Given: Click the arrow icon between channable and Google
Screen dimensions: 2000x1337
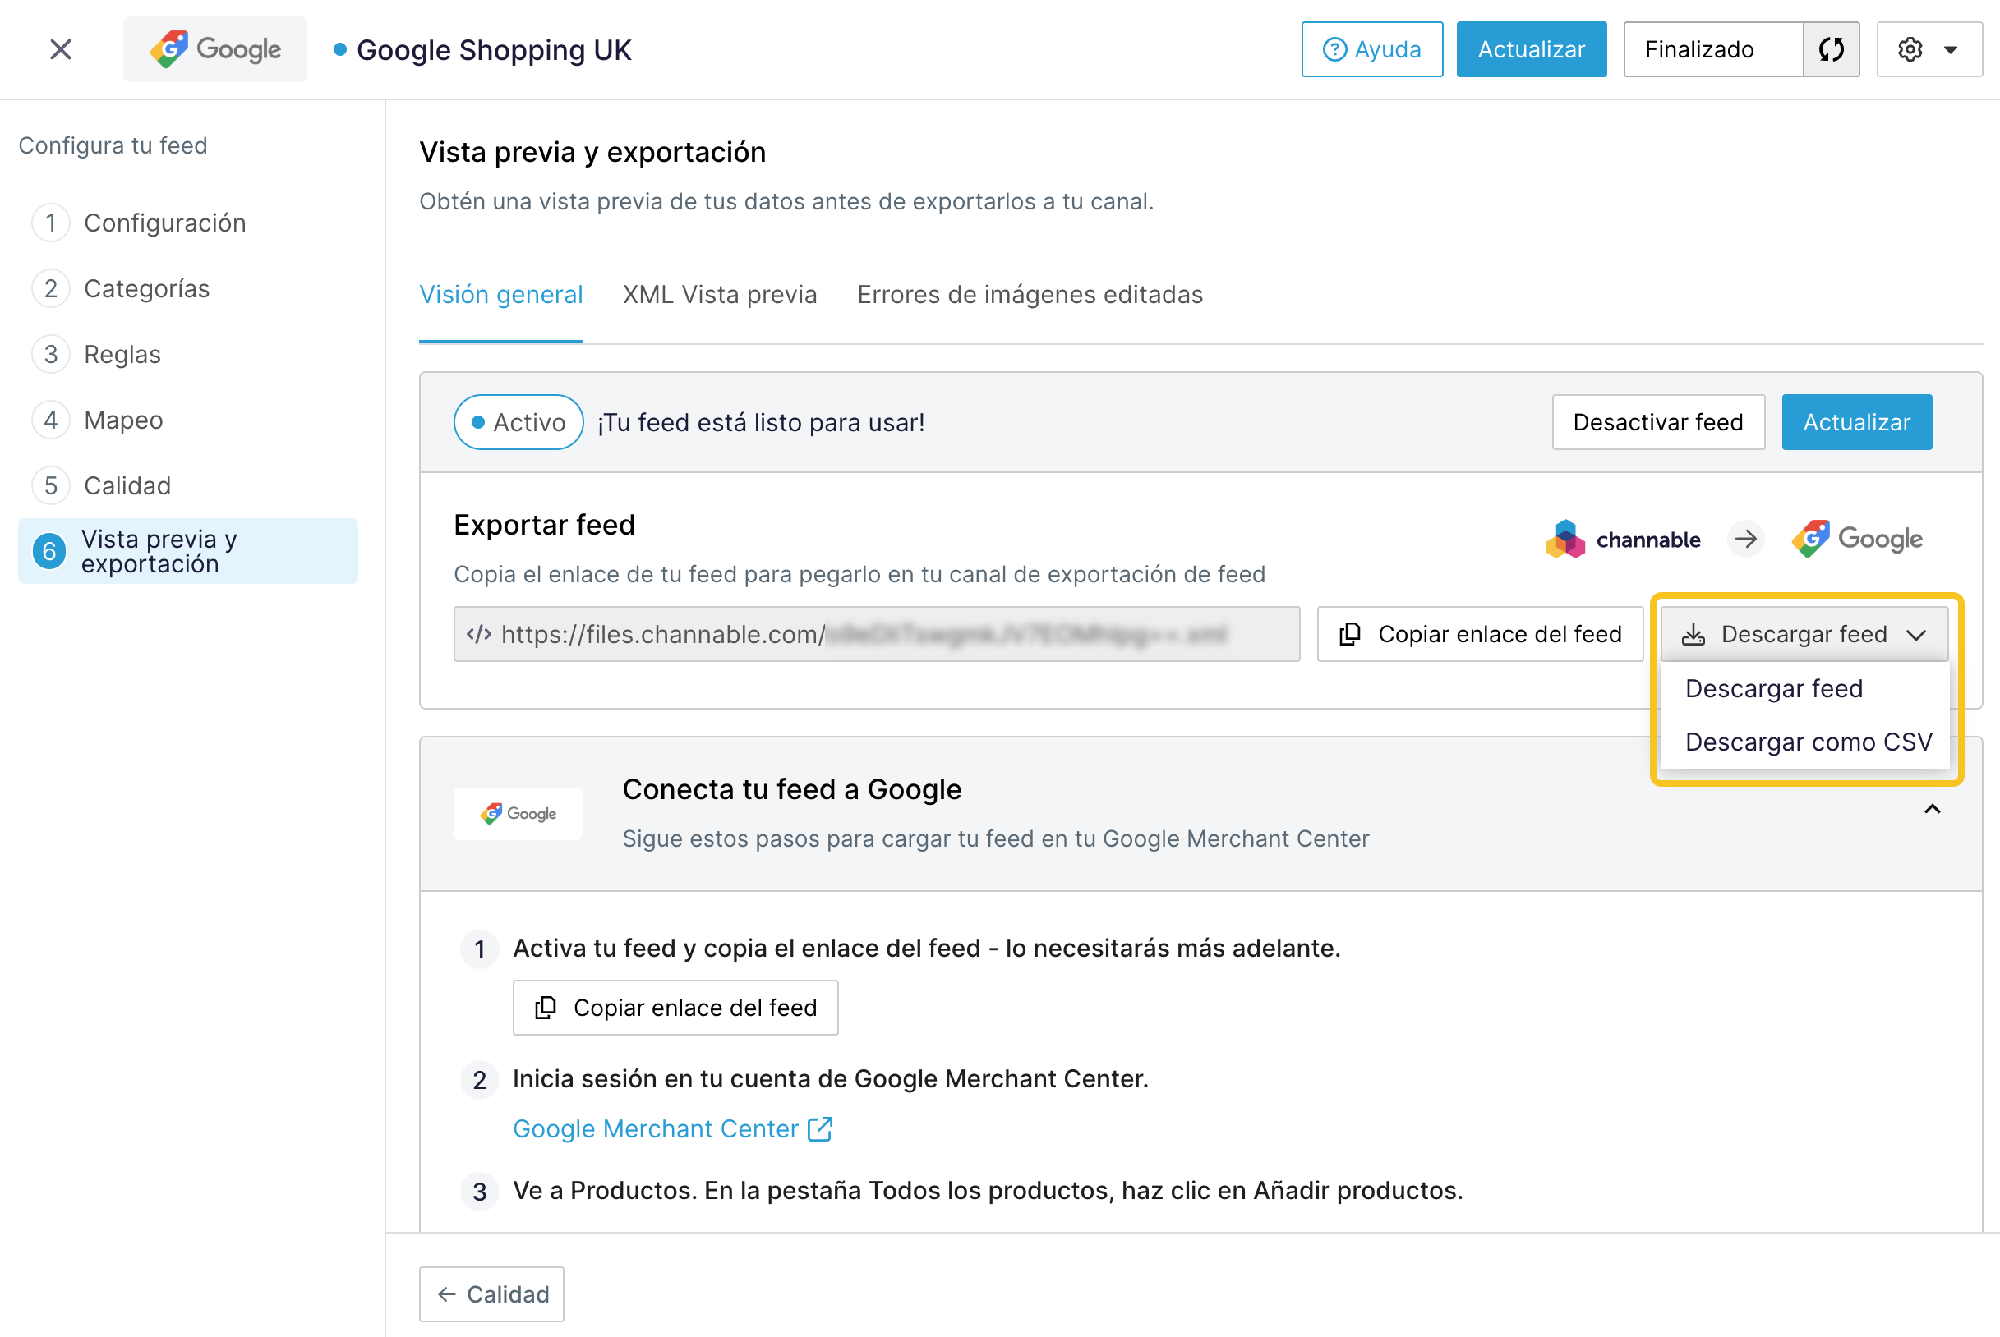Looking at the screenshot, I should click(1746, 539).
